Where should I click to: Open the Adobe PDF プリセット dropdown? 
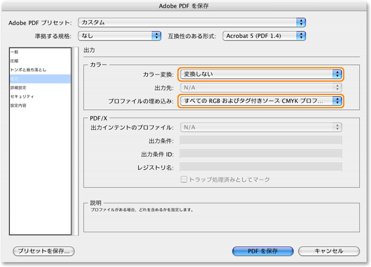[191, 23]
